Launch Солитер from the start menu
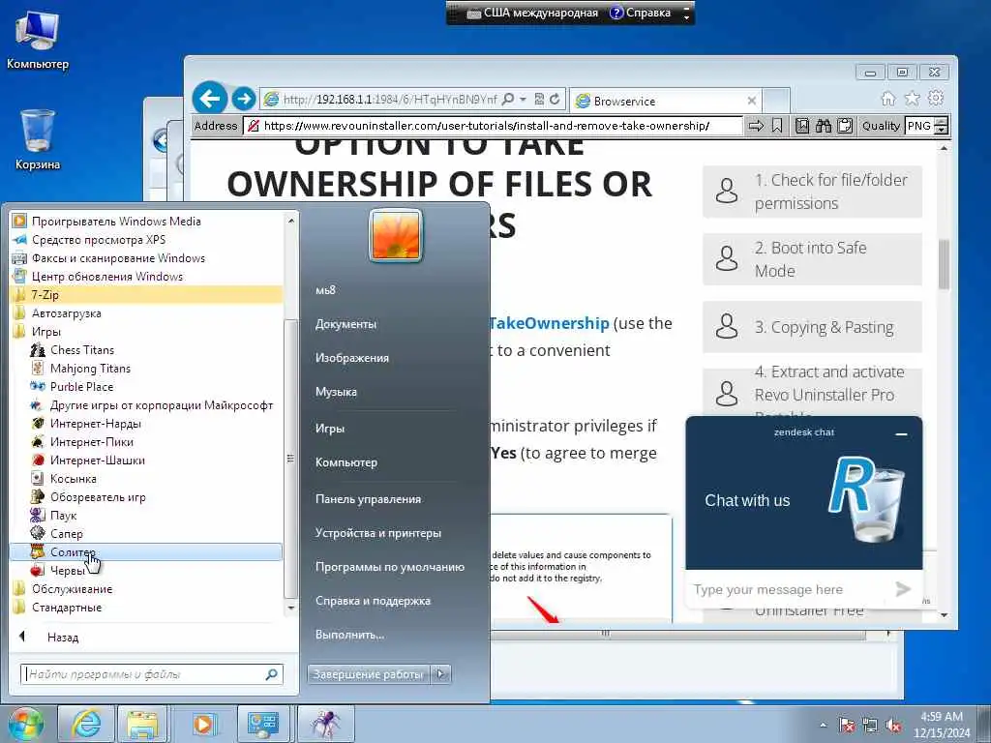The width and height of the screenshot is (991, 743). pos(146,552)
